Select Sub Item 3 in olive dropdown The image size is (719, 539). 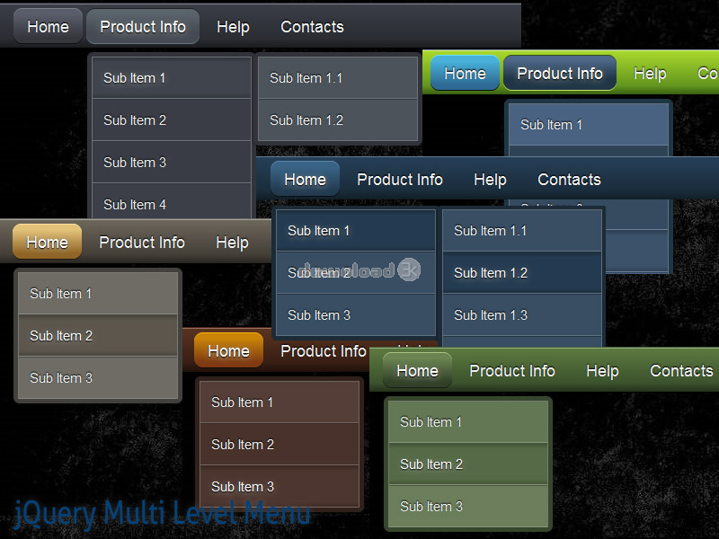tap(468, 506)
